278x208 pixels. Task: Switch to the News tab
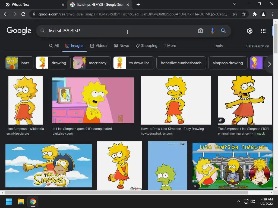click(121, 45)
